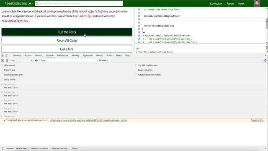Close the DevTools panel
The height and width of the screenshot is (151, 268).
tap(265, 55)
